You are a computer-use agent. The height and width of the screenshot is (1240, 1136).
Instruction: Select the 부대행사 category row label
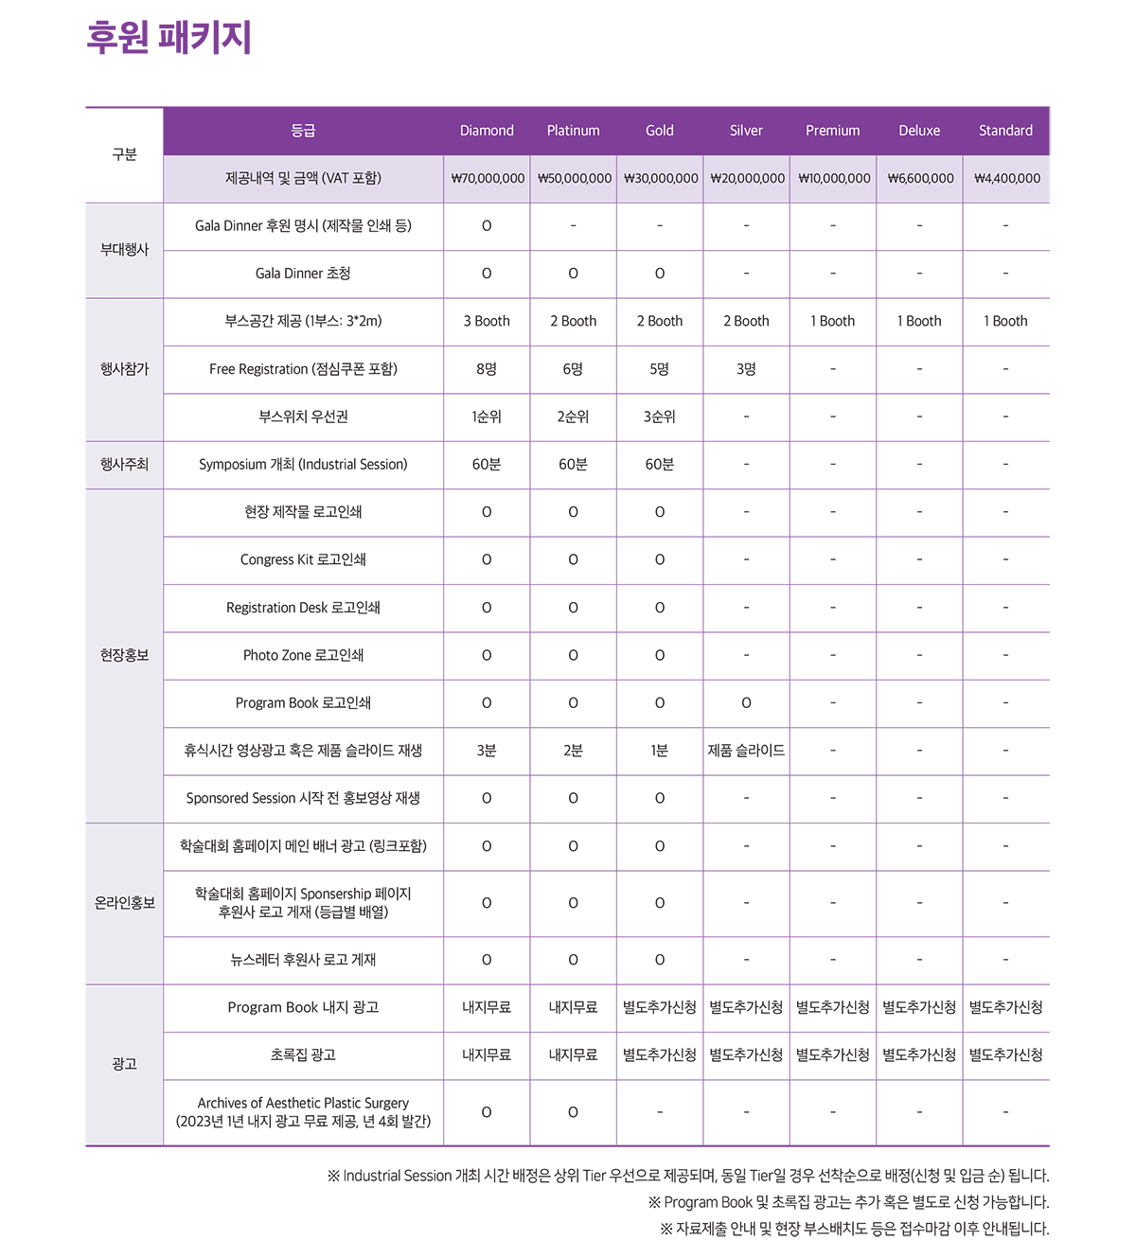(x=124, y=250)
